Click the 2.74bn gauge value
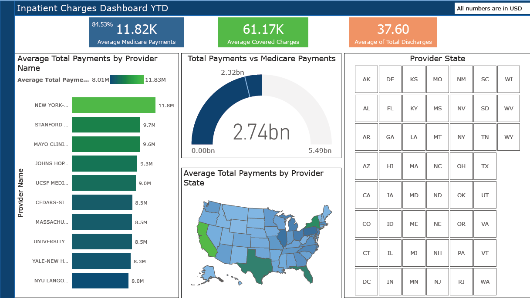Viewport: 530px width, 298px height. 261,131
